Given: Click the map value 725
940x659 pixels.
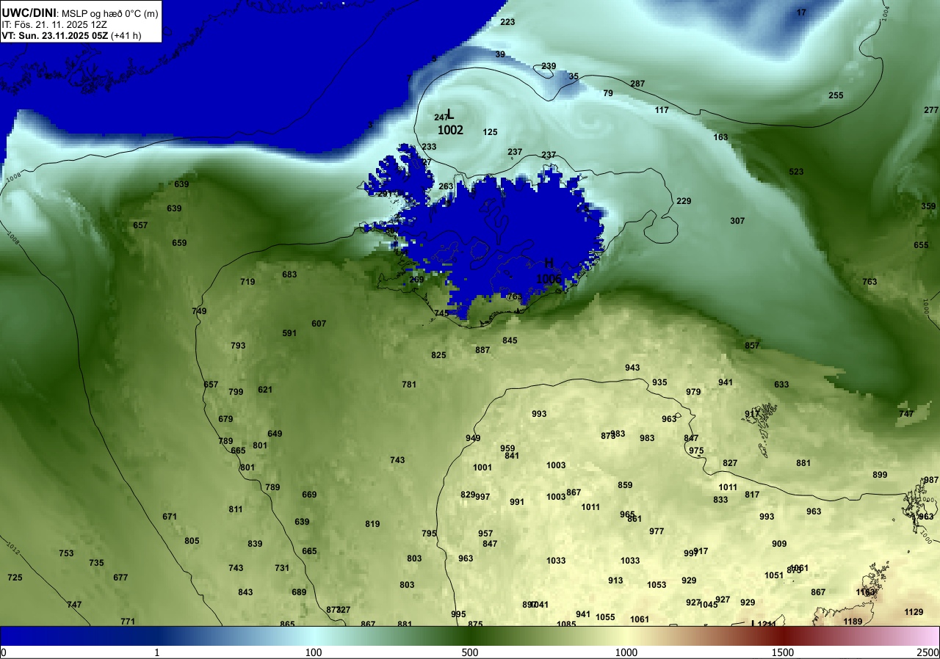Looking at the screenshot, I should pyautogui.click(x=15, y=578).
